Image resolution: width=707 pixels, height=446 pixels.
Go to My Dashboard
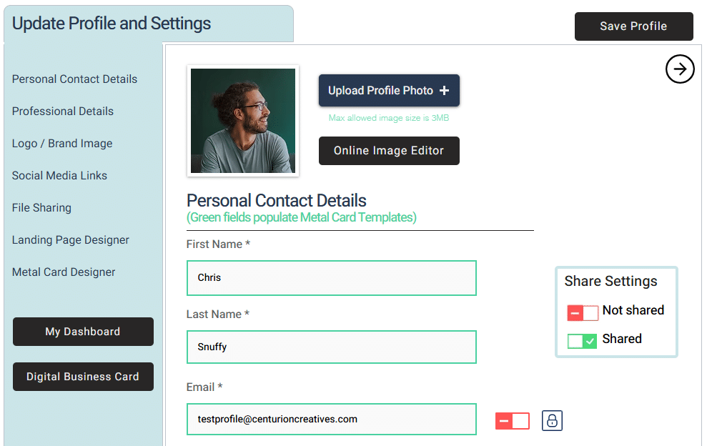[83, 332]
